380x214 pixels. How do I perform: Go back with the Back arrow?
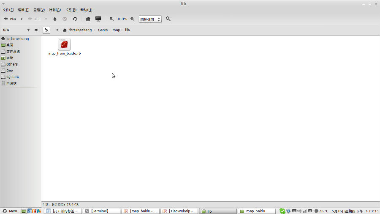click(x=10, y=19)
